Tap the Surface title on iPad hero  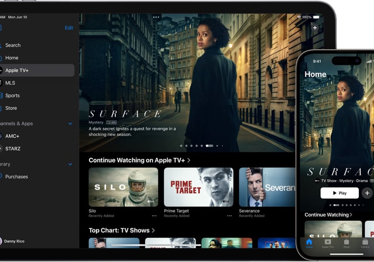[125, 114]
